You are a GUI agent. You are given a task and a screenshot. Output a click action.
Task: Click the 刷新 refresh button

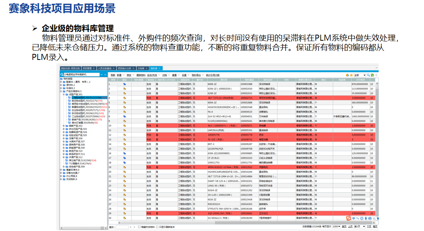pyautogui.click(x=113, y=75)
